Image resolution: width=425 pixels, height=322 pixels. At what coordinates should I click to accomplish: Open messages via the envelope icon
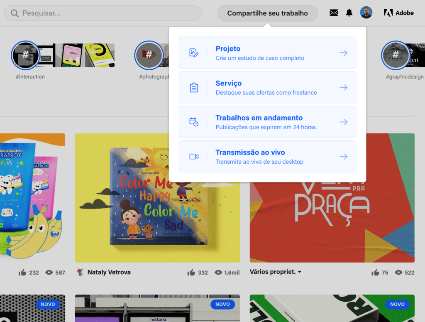pos(334,13)
